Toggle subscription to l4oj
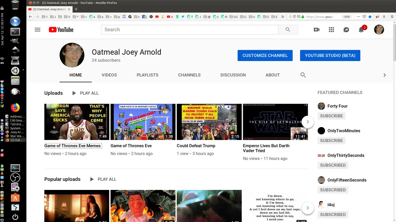396x222 pixels. (333, 215)
